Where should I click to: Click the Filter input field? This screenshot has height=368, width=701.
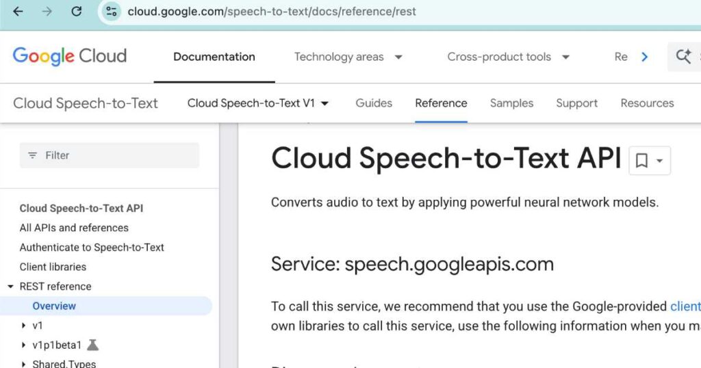click(x=110, y=155)
